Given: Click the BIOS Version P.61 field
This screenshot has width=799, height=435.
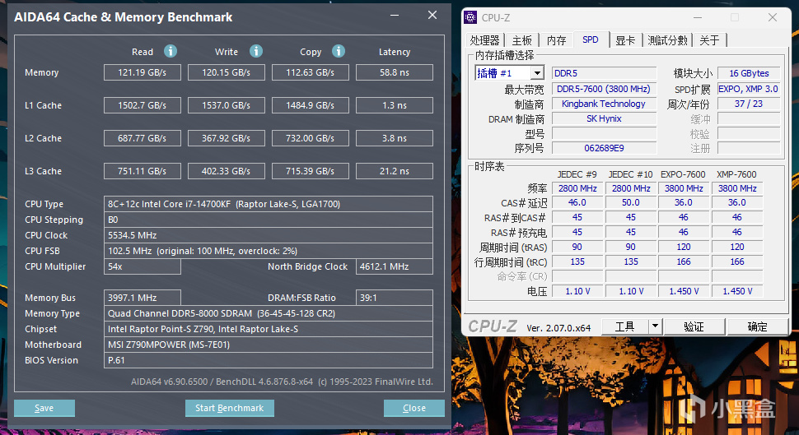Looking at the screenshot, I should [269, 360].
